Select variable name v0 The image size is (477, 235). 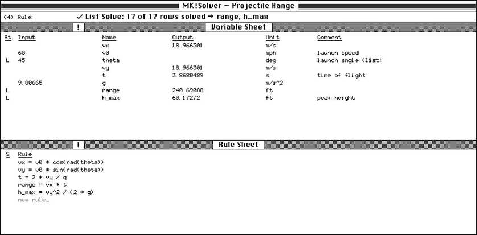pos(105,53)
